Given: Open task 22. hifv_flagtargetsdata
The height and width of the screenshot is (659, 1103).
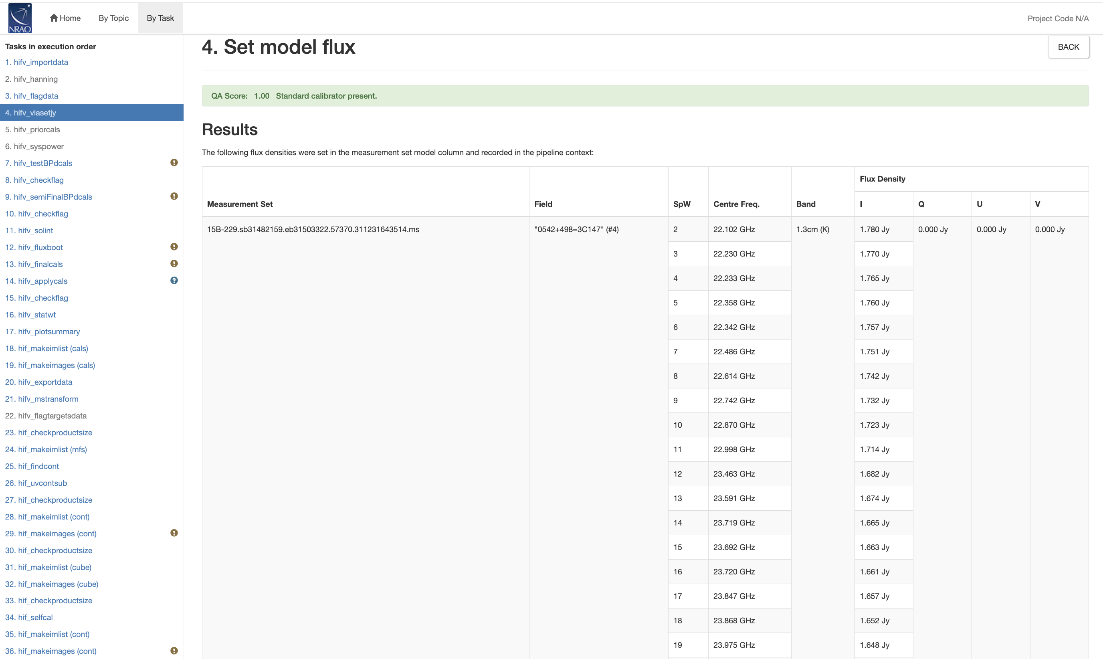Looking at the screenshot, I should point(46,416).
